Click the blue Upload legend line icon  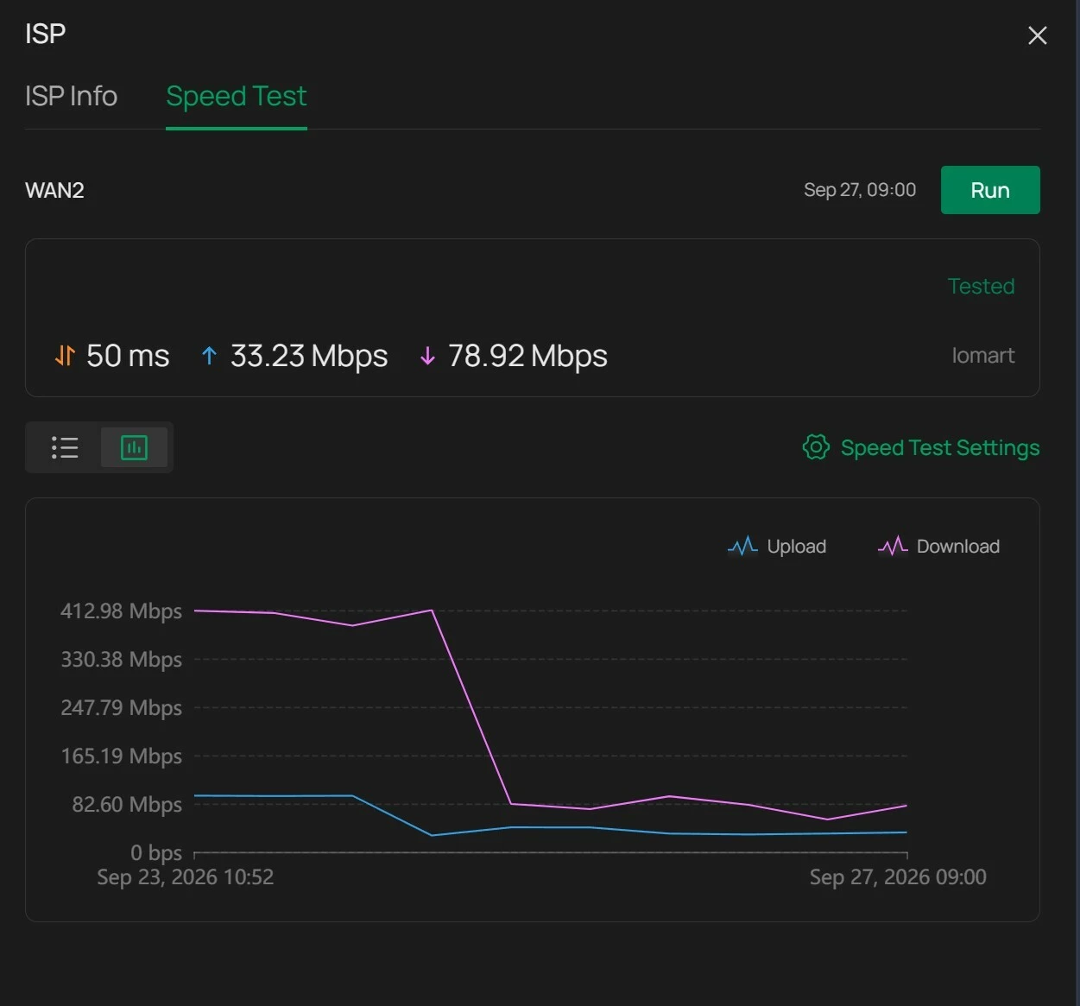[742, 546]
